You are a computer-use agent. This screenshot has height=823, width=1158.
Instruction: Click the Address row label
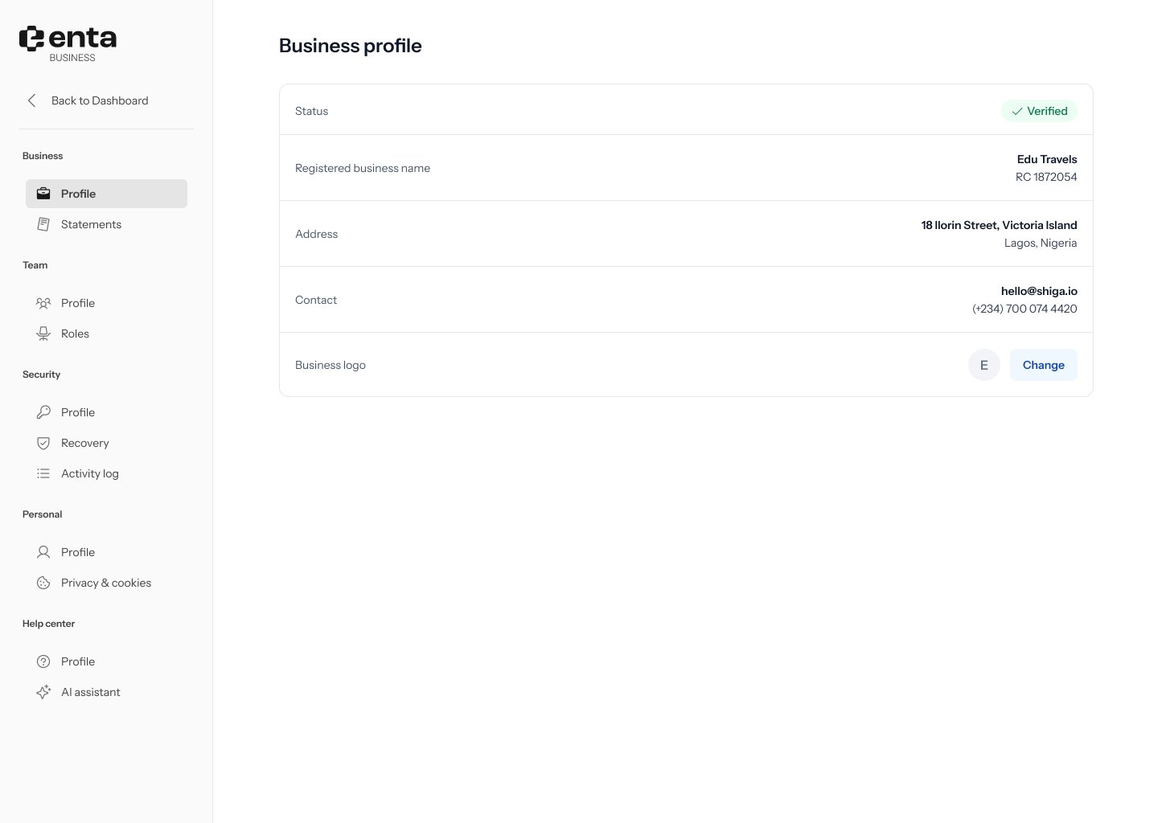tap(316, 234)
